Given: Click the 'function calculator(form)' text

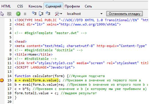Looking at the screenshot, I should pos(40,76).
